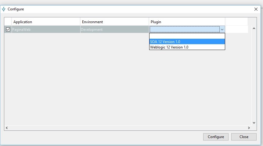Click the vertical scrollbar down arrow
The width and height of the screenshot is (263, 146).
click(x=254, y=123)
